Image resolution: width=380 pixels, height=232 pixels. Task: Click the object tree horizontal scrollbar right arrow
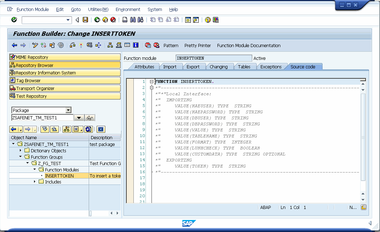pyautogui.click(x=117, y=213)
